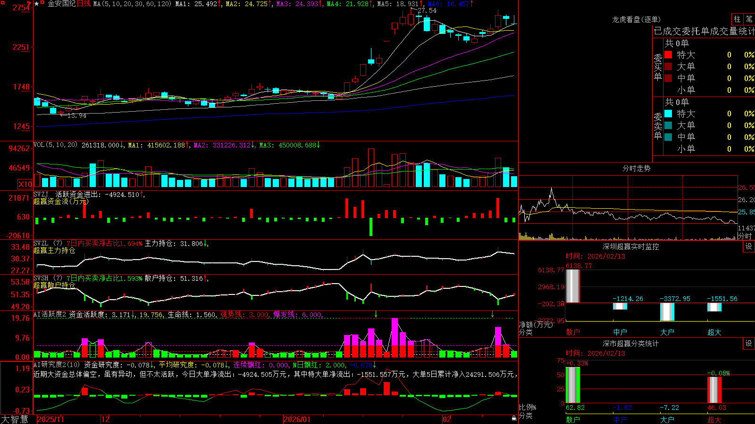Click the red gear icon beside the star
755x424 pixels.
[x=42, y=2]
